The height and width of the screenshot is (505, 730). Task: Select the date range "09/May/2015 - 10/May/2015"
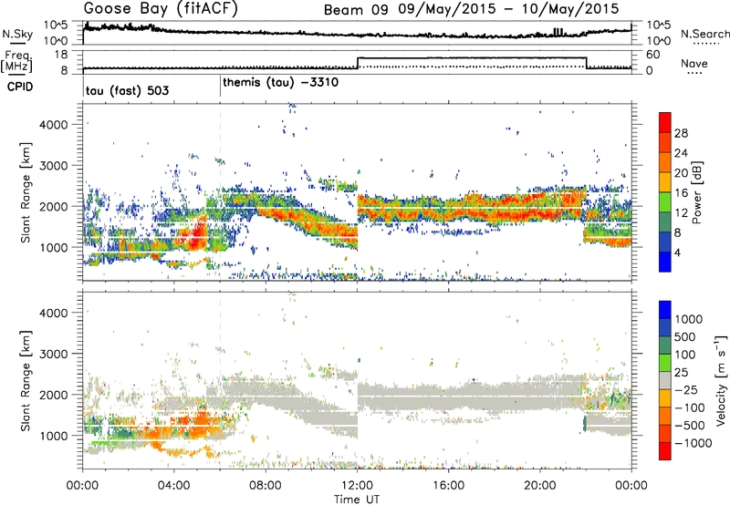[508, 9]
